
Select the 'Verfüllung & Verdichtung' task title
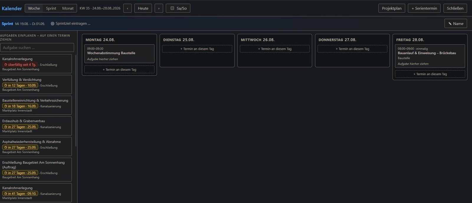click(22, 80)
